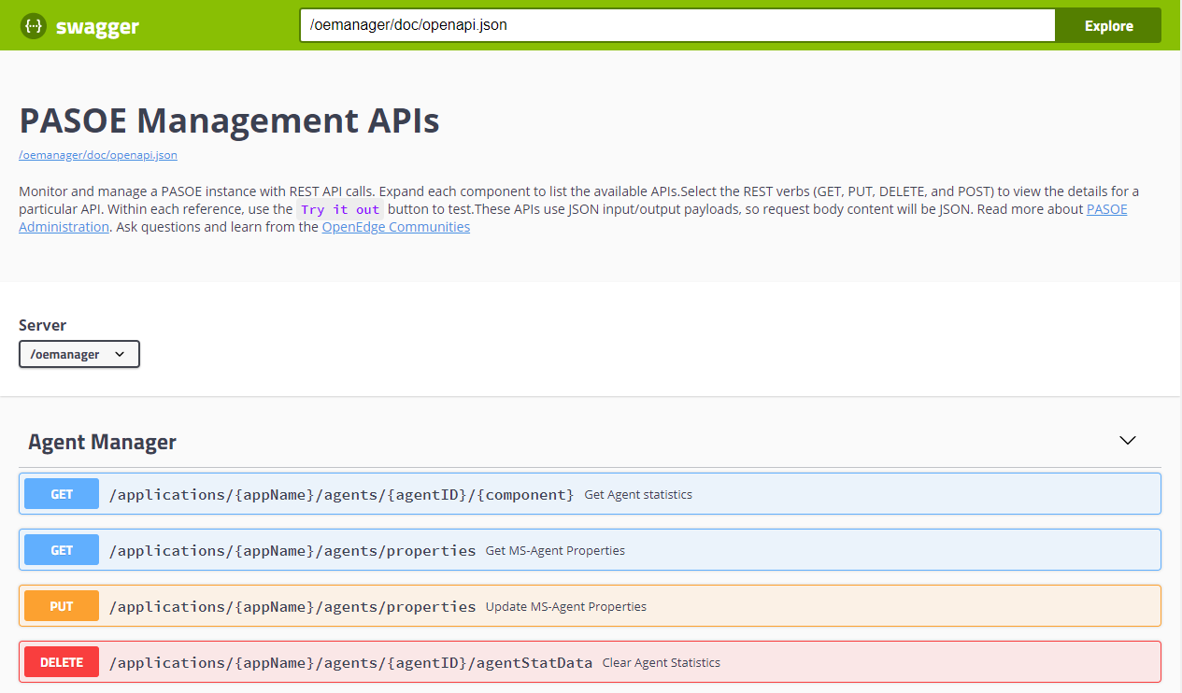Click the Swagger logo icon

[34, 26]
